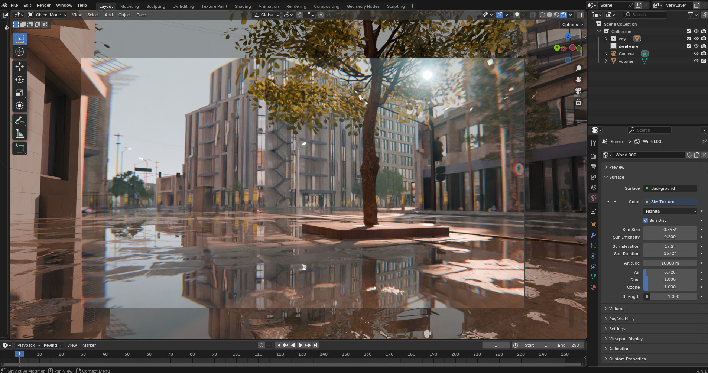
Task: Play the animation forward
Action: [300, 345]
